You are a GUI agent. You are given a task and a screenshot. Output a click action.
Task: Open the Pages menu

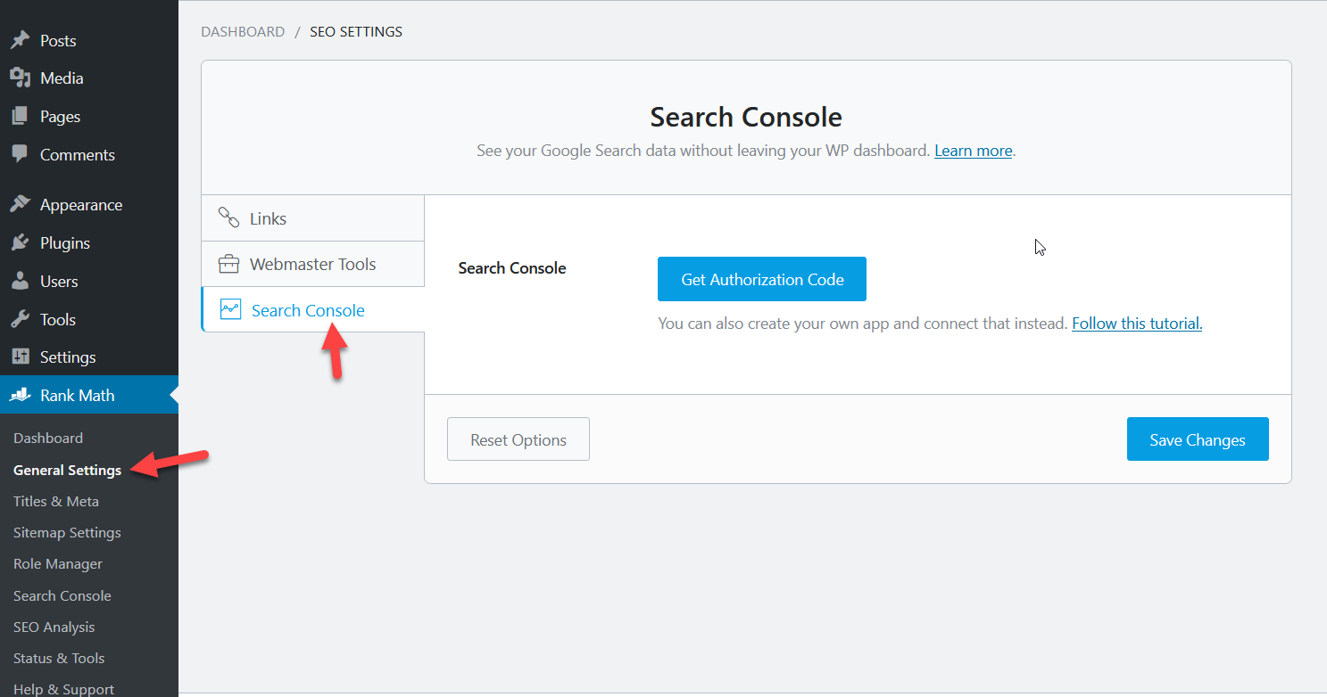point(89,117)
